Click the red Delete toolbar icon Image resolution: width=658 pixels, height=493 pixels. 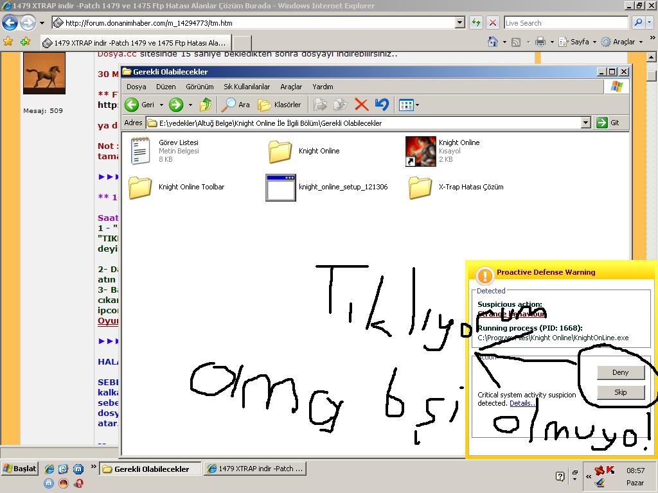coord(361,105)
